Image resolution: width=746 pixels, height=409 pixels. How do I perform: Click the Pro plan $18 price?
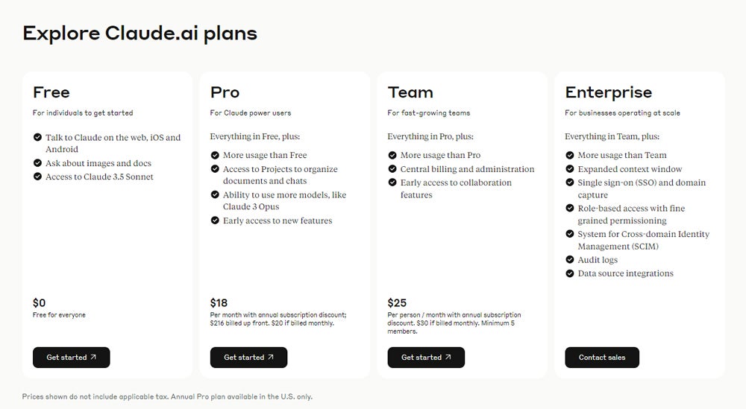tap(219, 303)
